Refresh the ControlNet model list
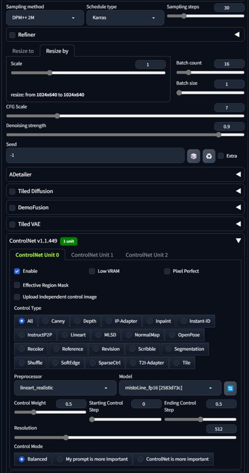The width and height of the screenshot is (249, 473). tap(230, 388)
